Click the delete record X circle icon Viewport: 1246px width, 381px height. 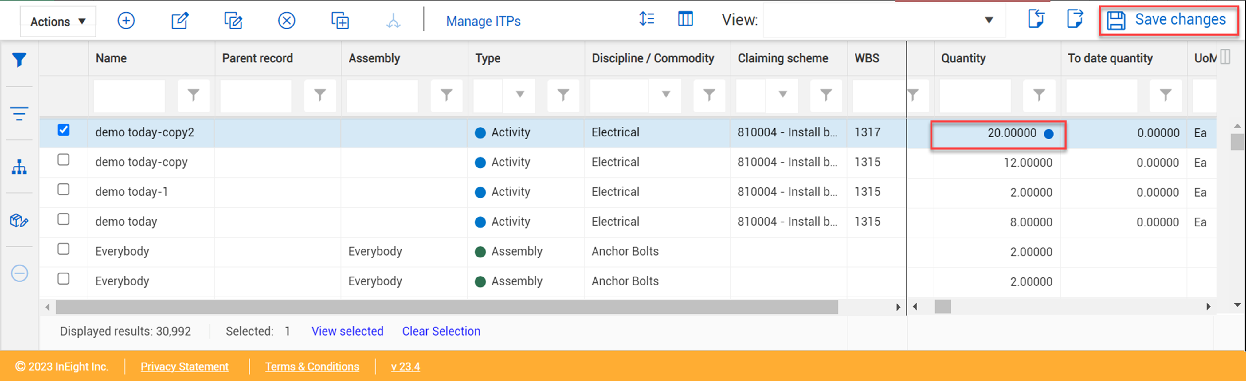(x=286, y=21)
